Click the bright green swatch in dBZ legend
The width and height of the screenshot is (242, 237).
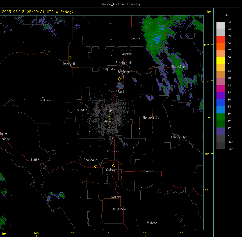click(x=221, y=117)
